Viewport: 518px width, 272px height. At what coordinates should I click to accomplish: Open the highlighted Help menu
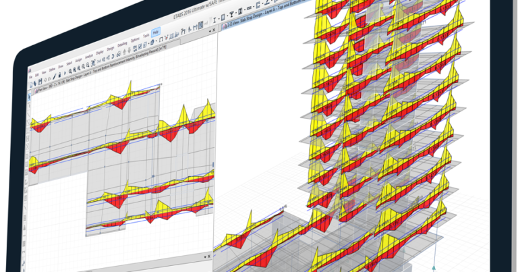click(155, 32)
